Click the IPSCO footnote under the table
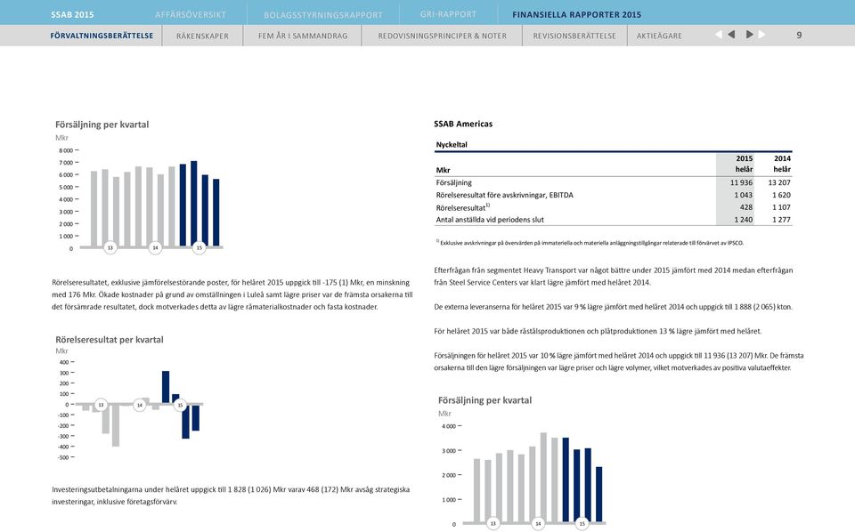 pyautogui.click(x=590, y=243)
